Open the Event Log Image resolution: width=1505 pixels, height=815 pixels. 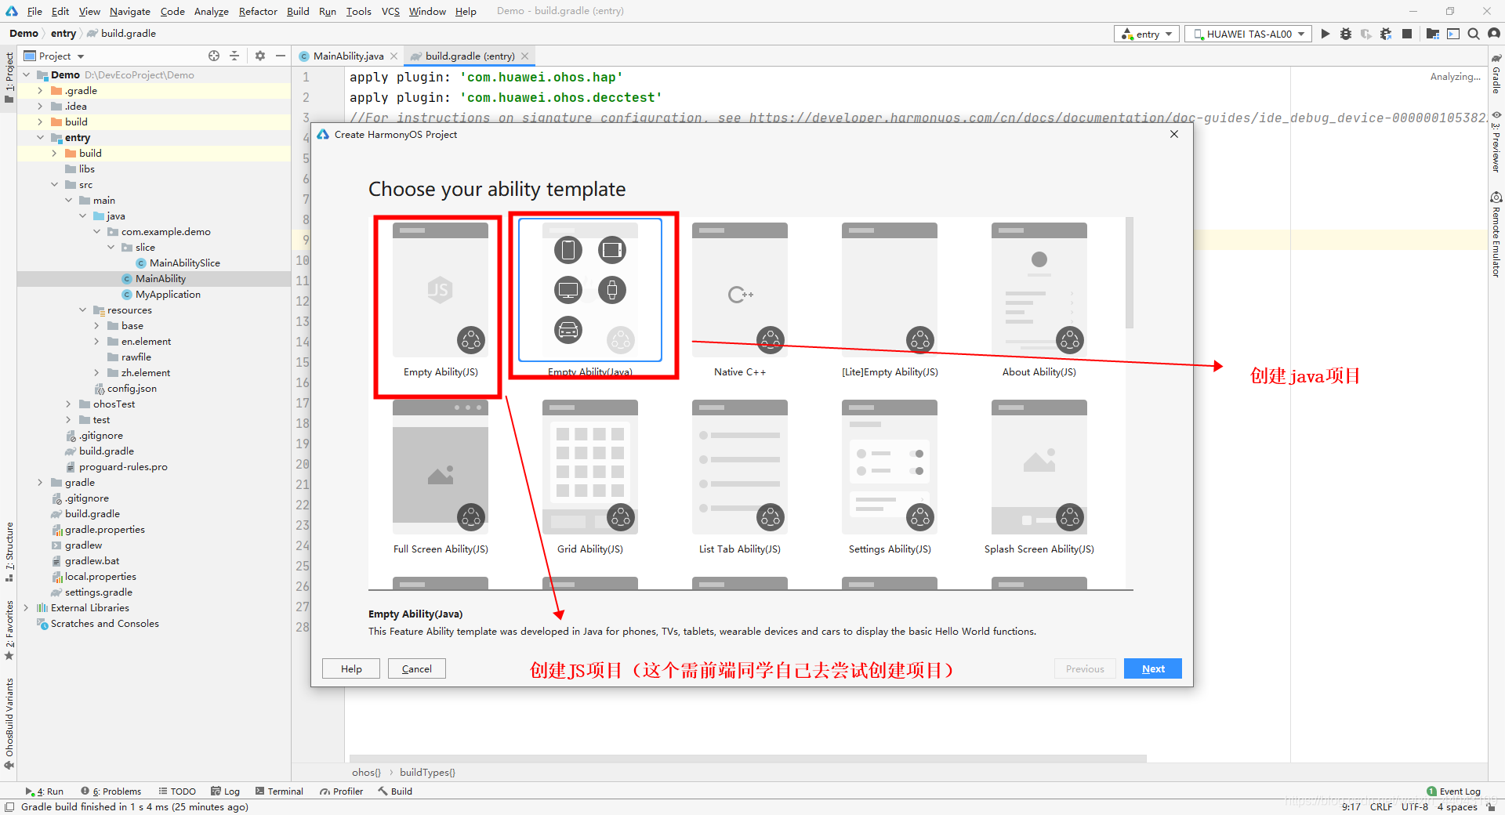coord(1454,791)
